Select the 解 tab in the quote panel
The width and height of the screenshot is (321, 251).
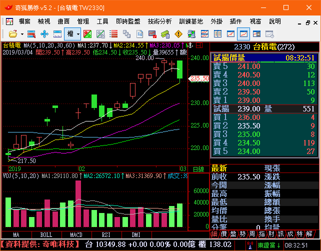coord(309,234)
